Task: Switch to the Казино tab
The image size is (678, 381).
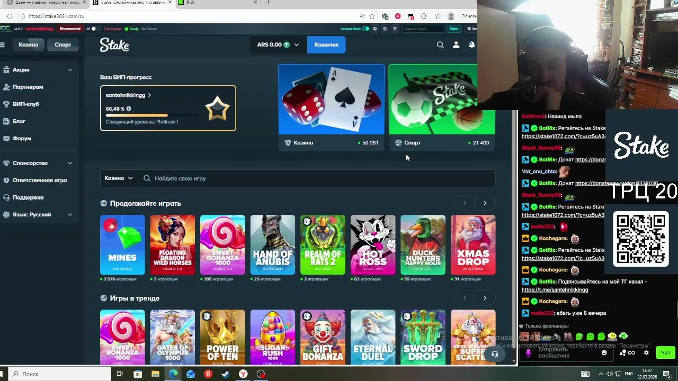Action: coord(29,44)
